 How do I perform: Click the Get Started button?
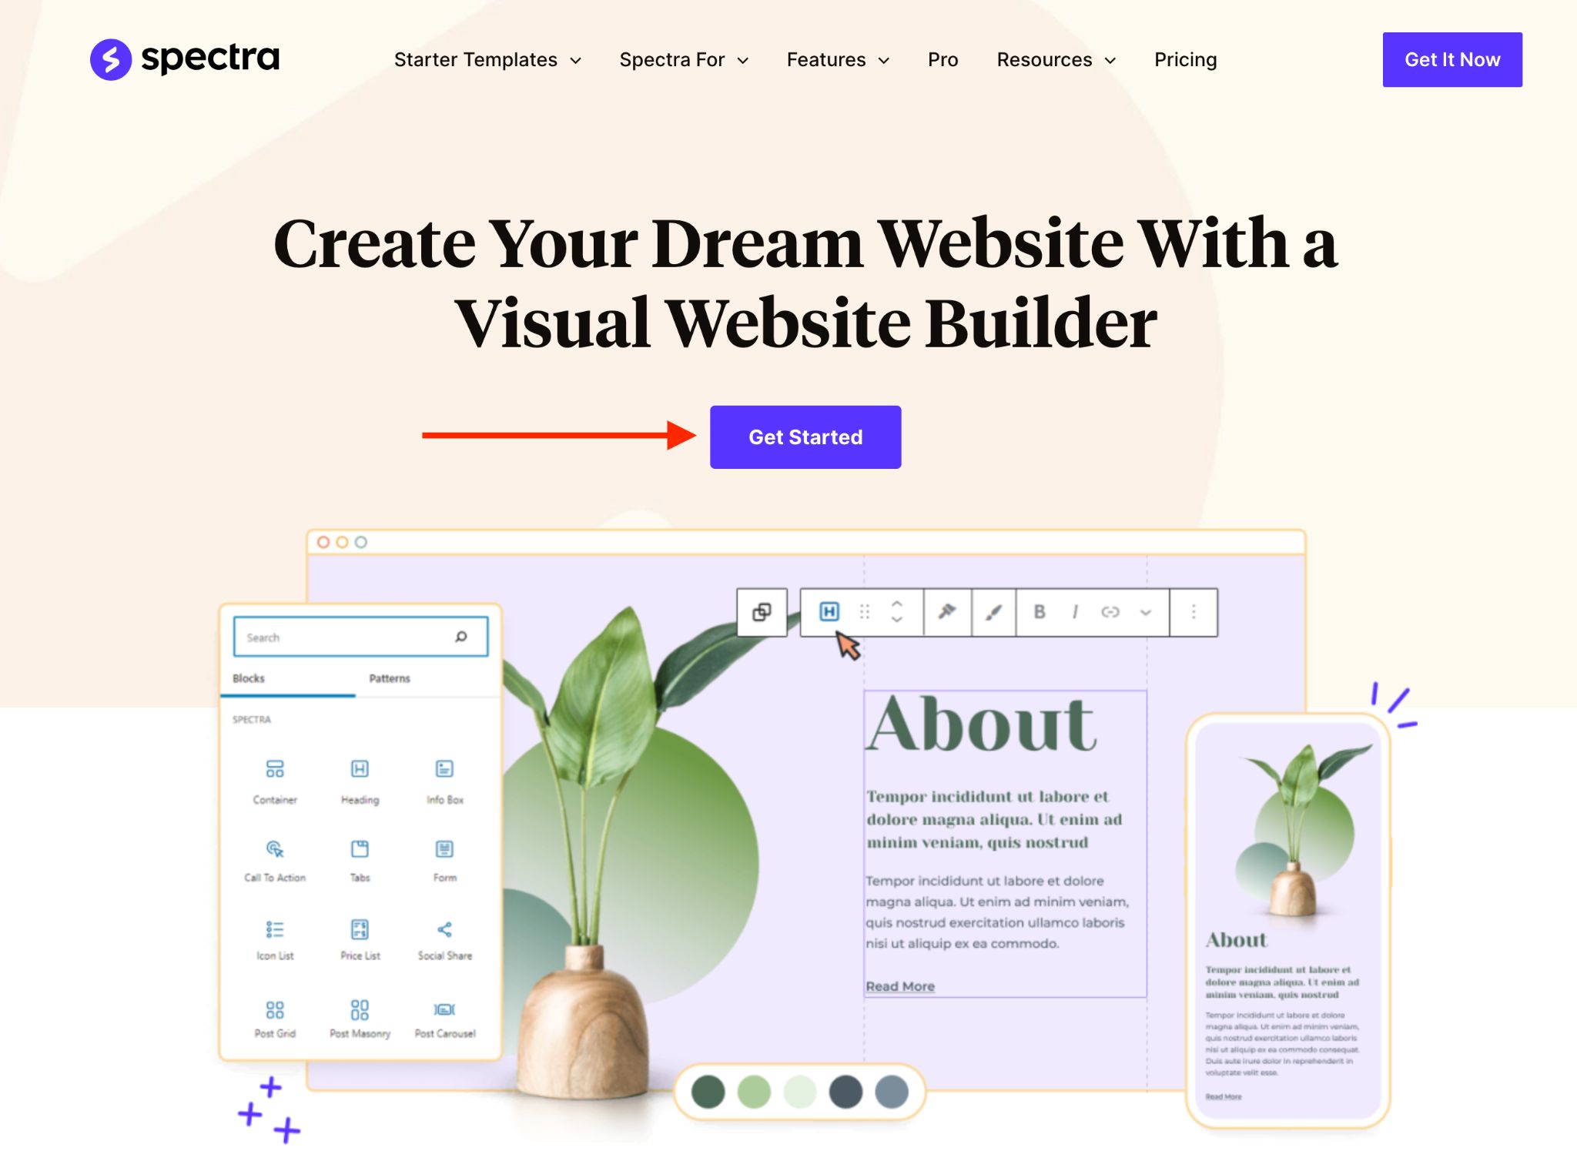point(805,436)
